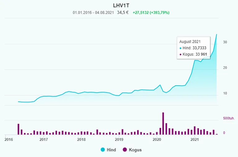The width and height of the screenshot is (238, 157).
Task: Click the 2017 x-axis label
Action: [x=44, y=139]
